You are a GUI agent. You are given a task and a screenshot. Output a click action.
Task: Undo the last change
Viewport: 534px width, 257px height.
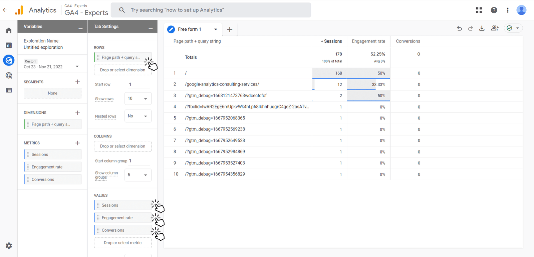click(459, 28)
